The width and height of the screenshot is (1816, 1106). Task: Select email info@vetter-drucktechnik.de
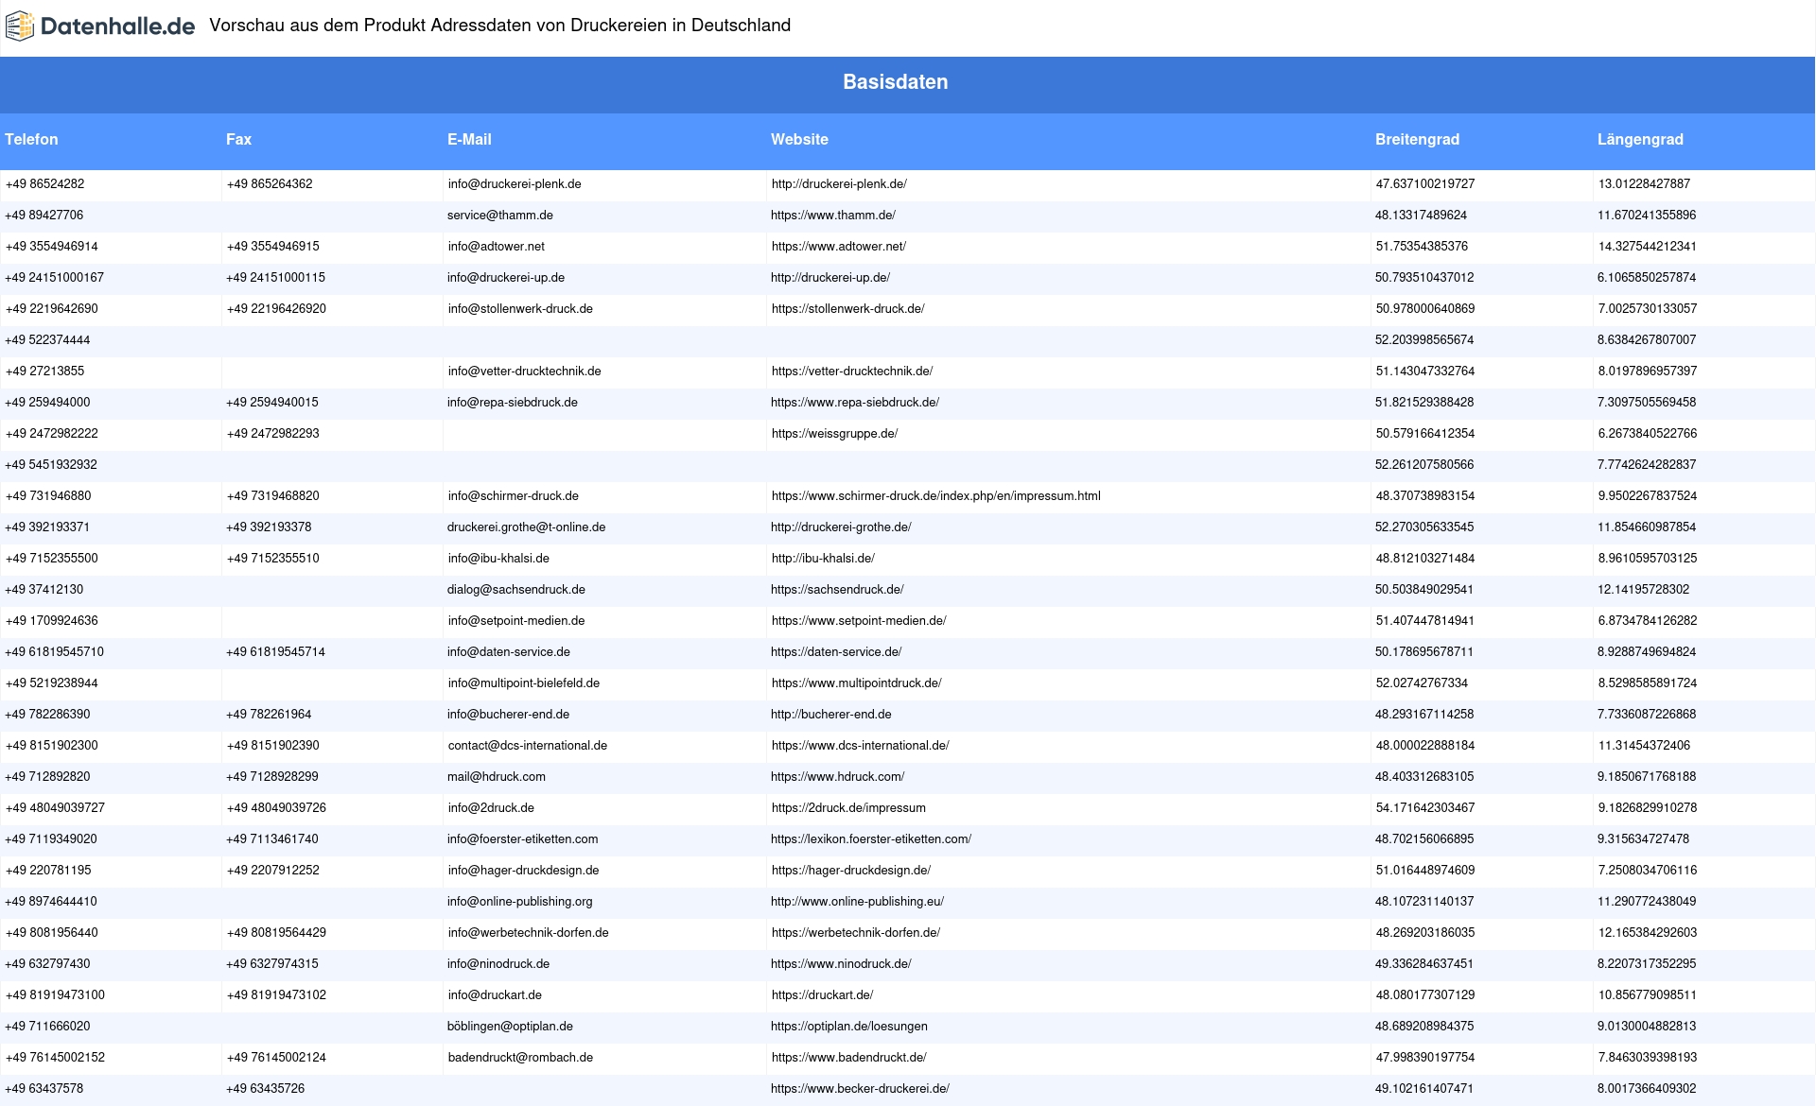coord(525,372)
